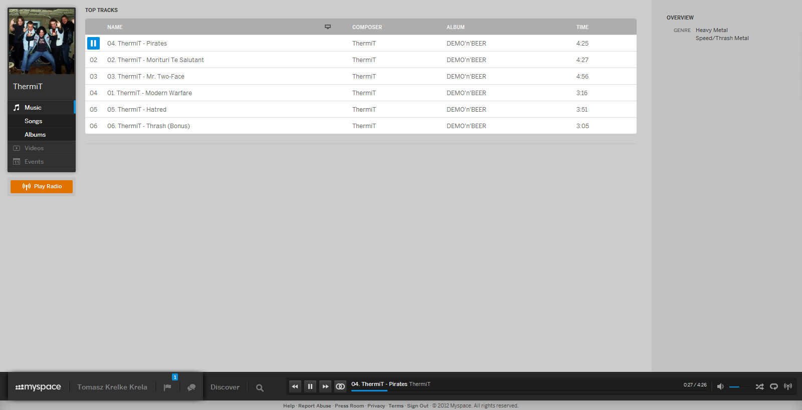Open the Tomasz Krelke Krela profile
The image size is (802, 410).
(112, 387)
